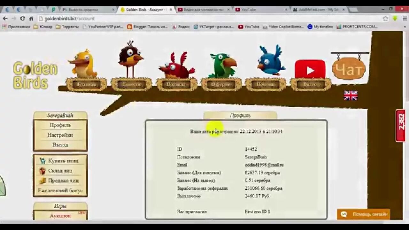Screen dimensions: 409x230
Task: Claim Ежедневный бонус link
Action: (60, 190)
